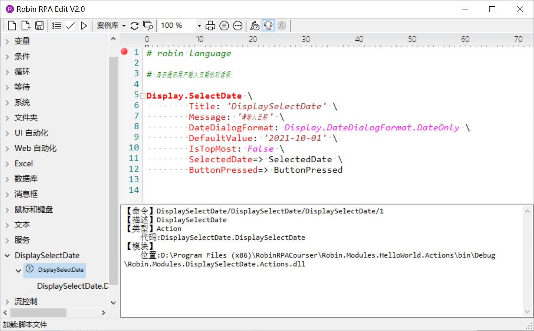Open the 100 % zoom dropdown arrow
The width and height of the screenshot is (534, 331).
[x=199, y=26]
